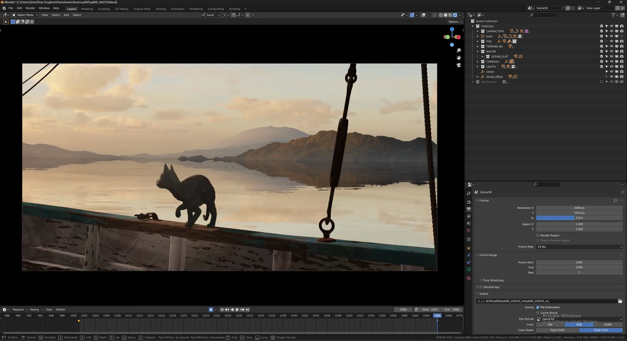Open the Frame Rate 24 fps dropdown
627x341 pixels.
click(x=579, y=246)
